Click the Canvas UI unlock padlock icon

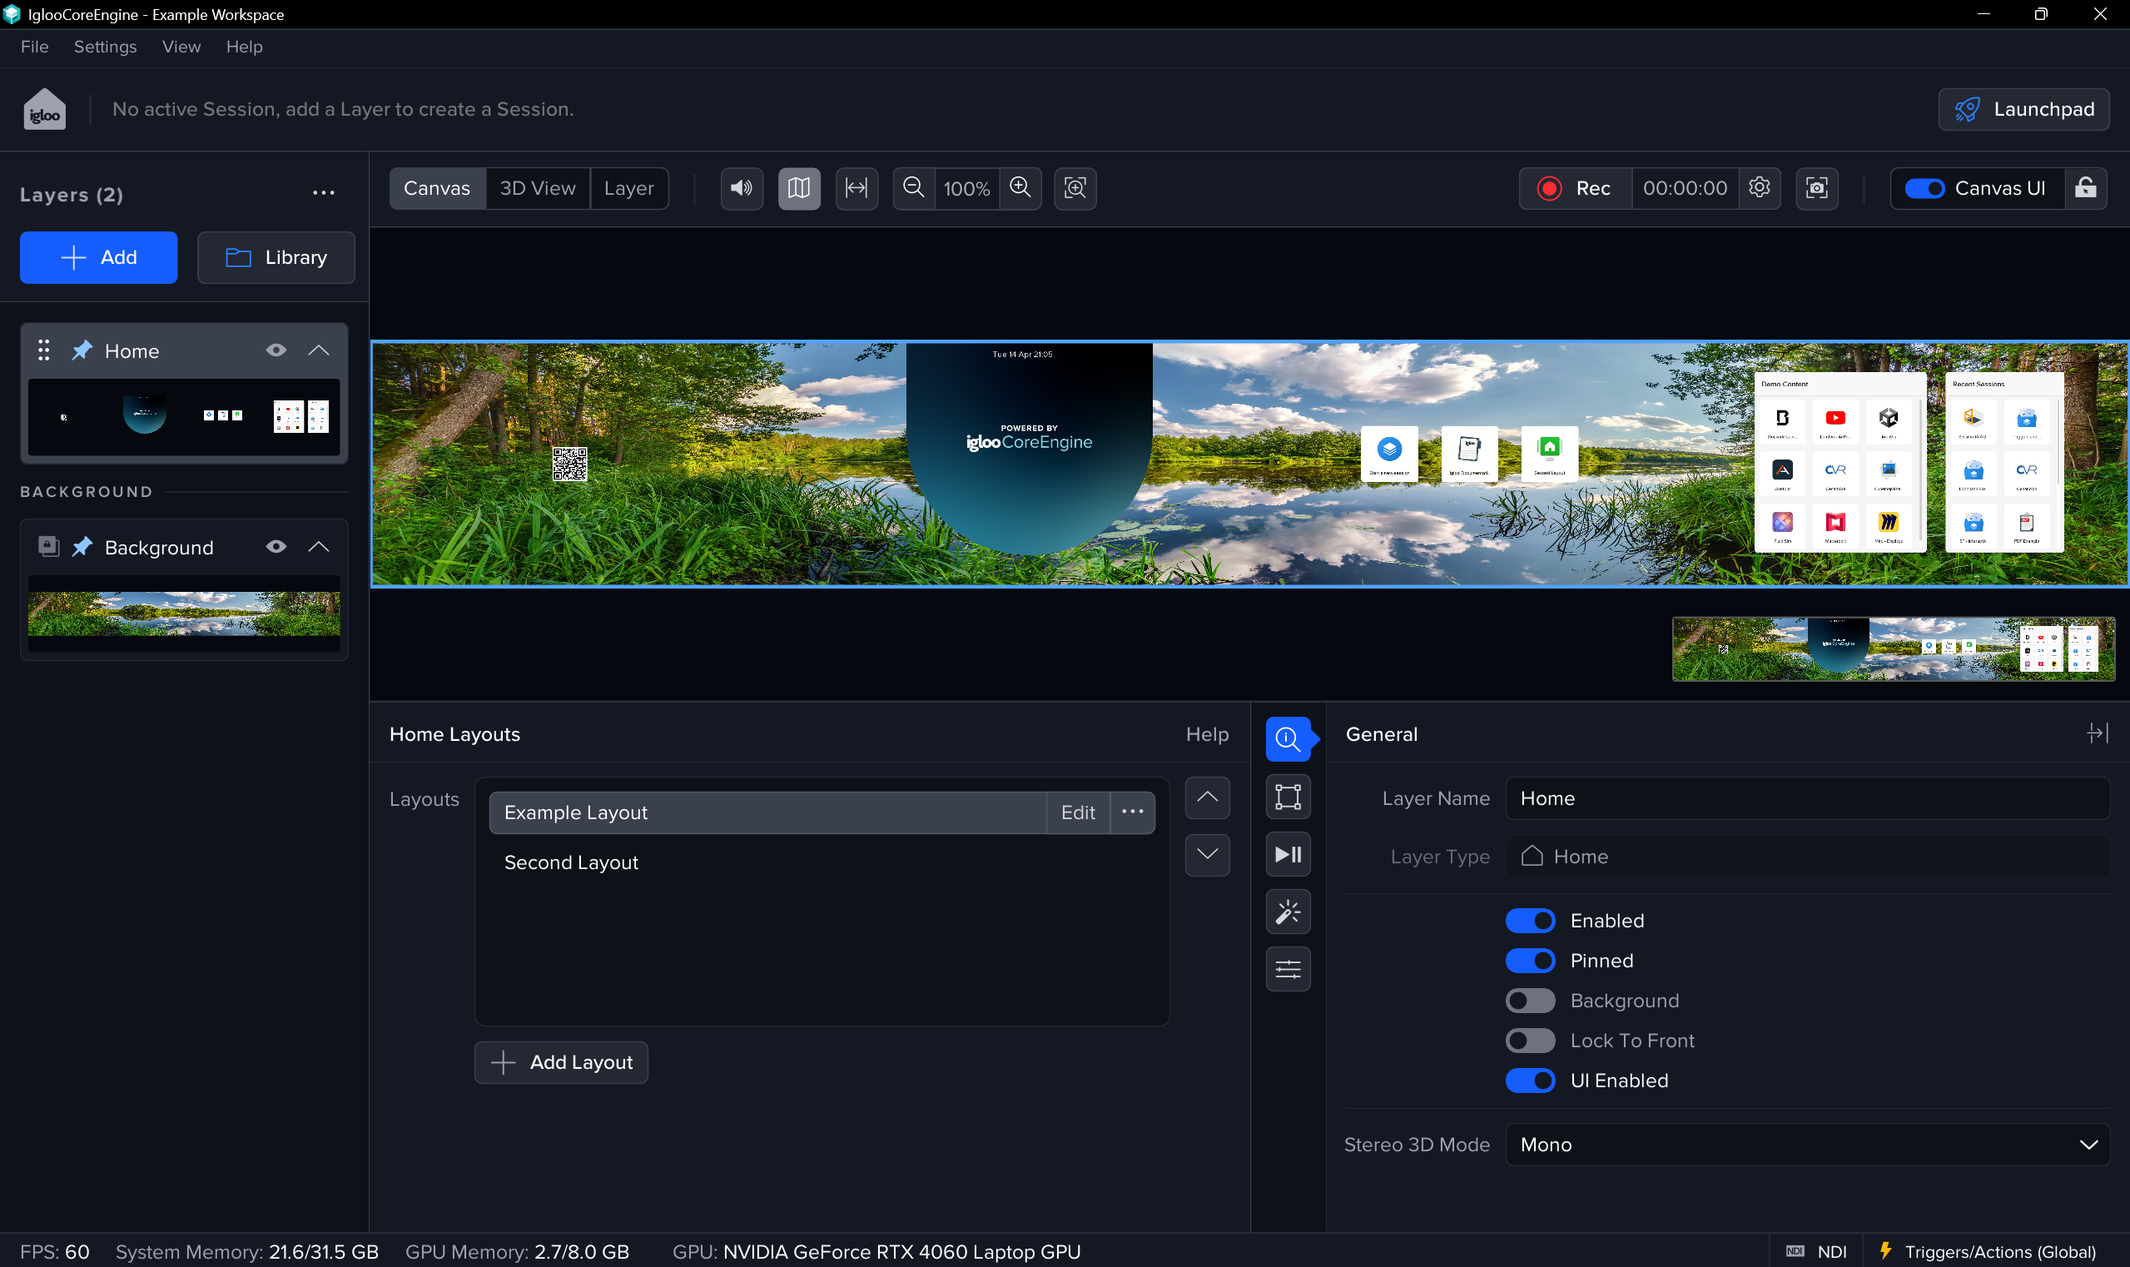point(2085,188)
